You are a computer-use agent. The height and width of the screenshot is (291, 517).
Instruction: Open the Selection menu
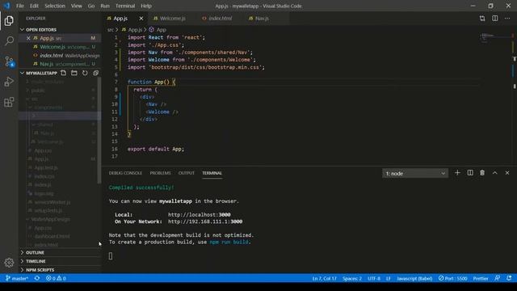point(55,6)
